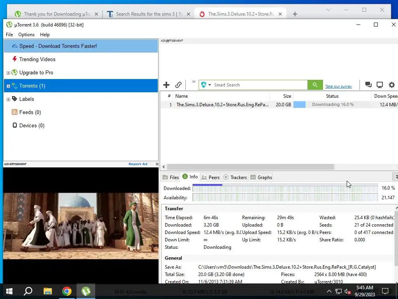Screen dimensions: 398x299
Task: Open Windows taskbar search
Action: pyautogui.click(x=28, y=291)
